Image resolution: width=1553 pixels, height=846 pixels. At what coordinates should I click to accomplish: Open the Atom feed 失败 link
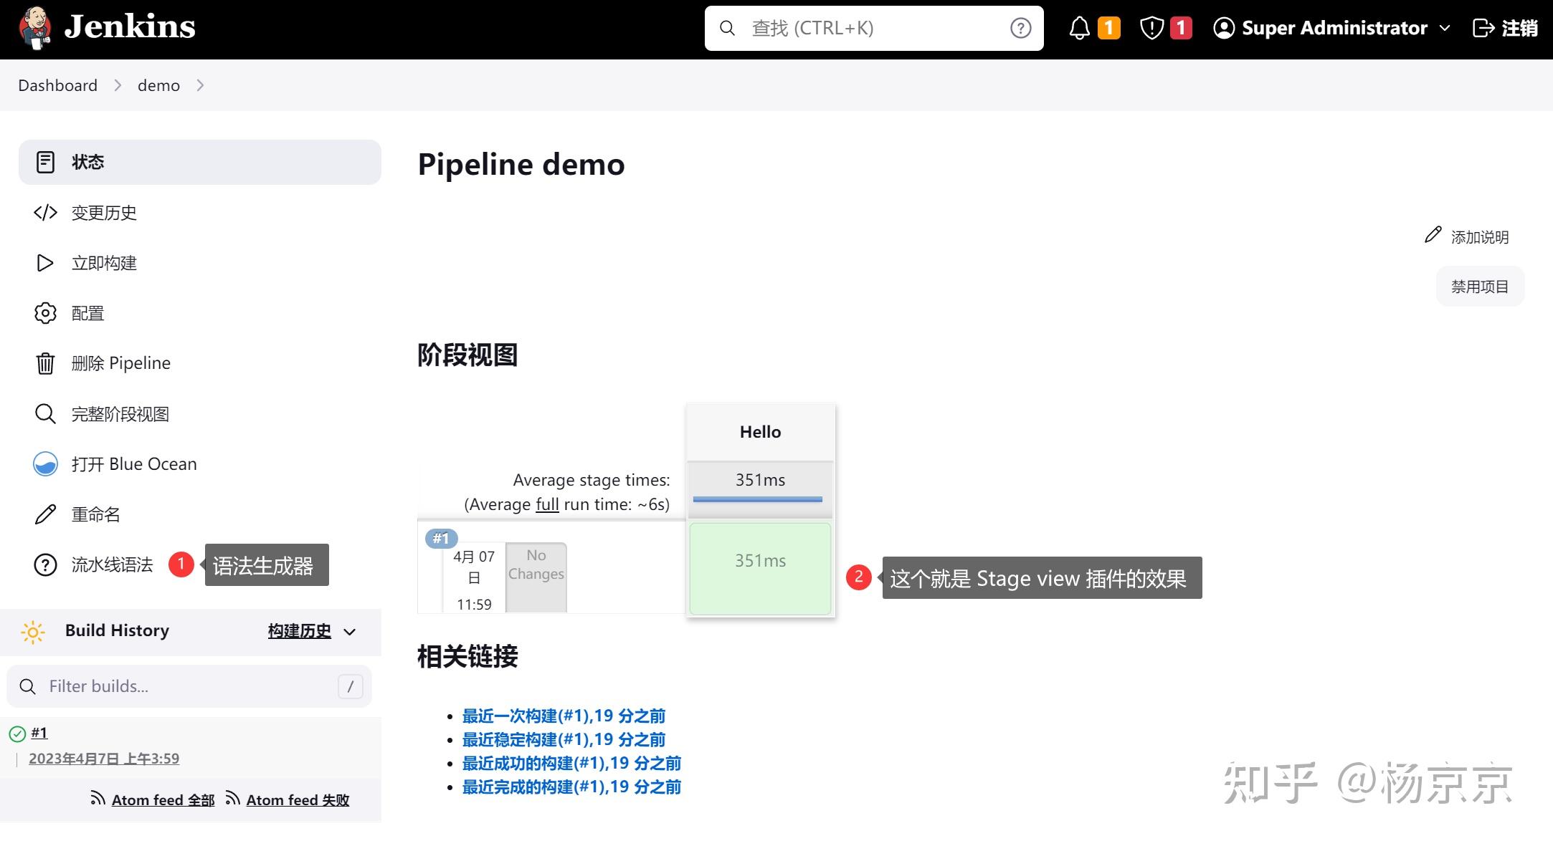[296, 799]
